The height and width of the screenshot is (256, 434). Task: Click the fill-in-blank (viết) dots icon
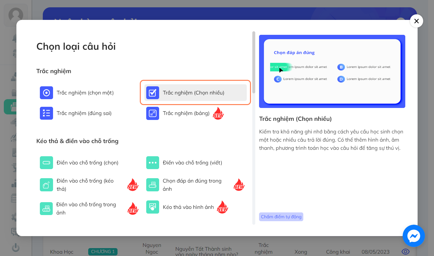(x=153, y=163)
